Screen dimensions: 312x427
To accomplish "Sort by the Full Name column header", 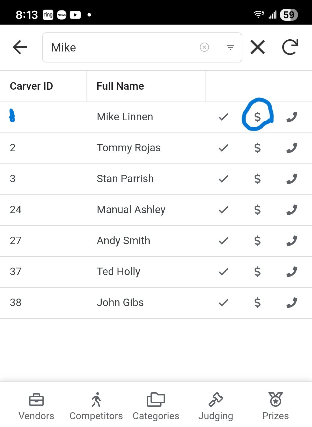I will 120,86.
